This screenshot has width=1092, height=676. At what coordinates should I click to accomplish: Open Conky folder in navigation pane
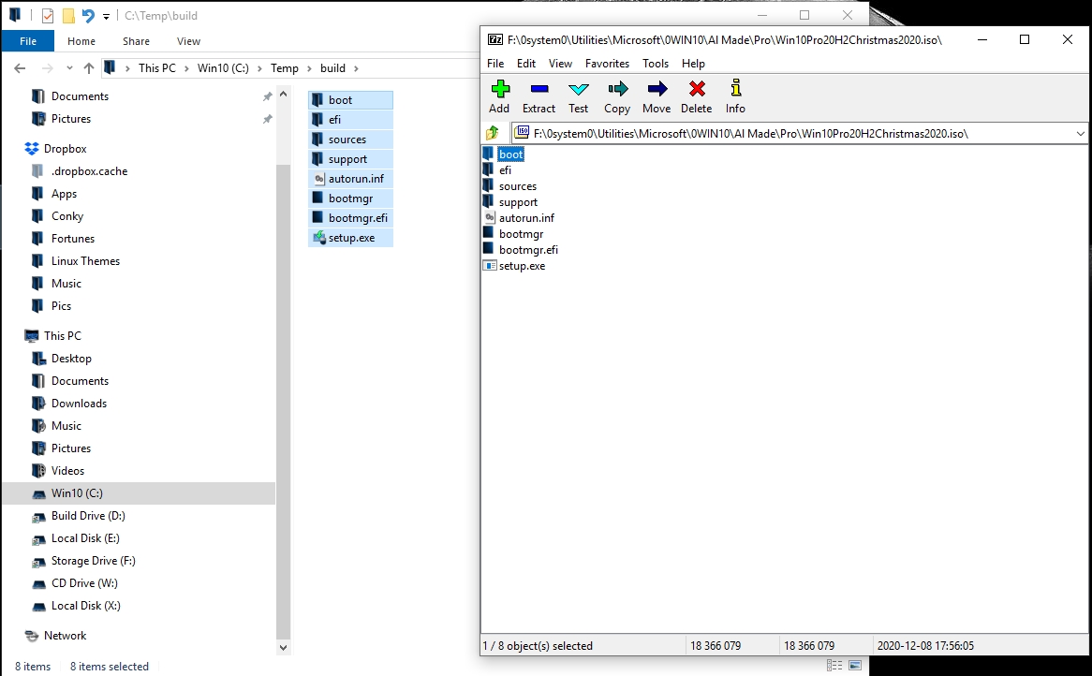click(x=66, y=216)
